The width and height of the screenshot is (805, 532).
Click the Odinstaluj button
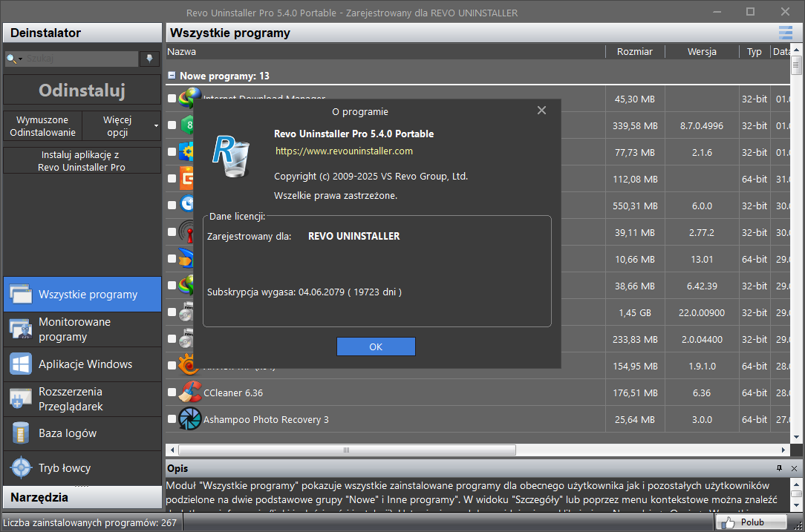[82, 91]
